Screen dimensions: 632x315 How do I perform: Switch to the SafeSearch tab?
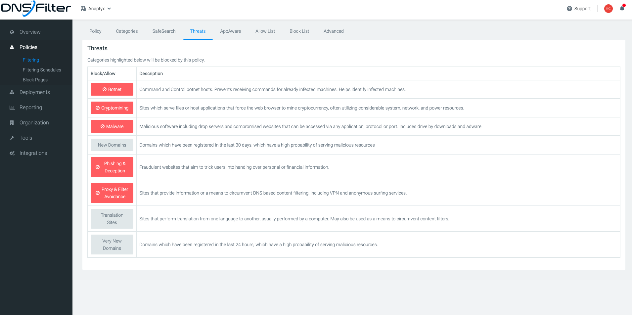click(164, 31)
